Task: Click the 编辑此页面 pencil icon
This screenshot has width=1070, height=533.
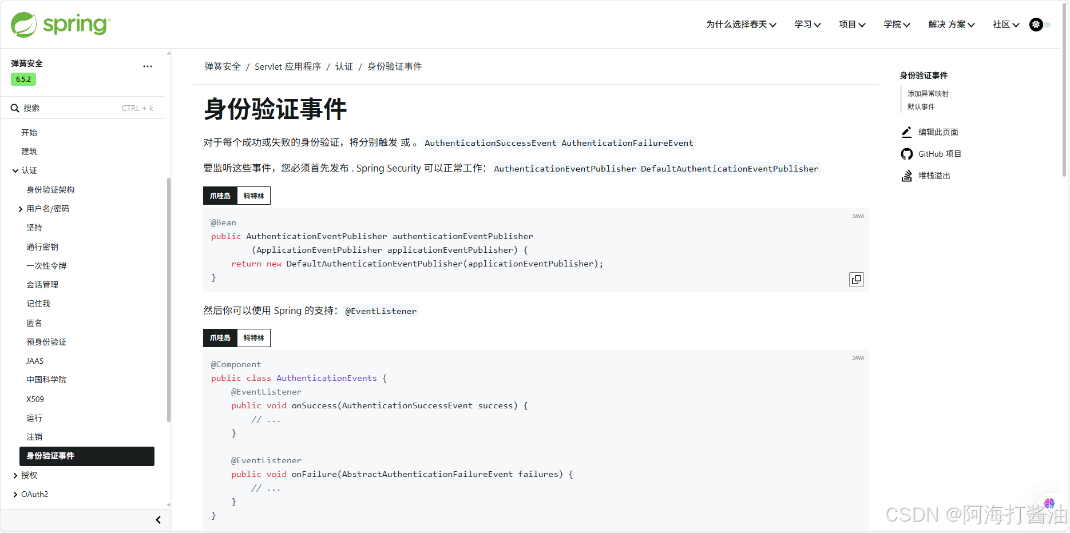Action: [907, 132]
